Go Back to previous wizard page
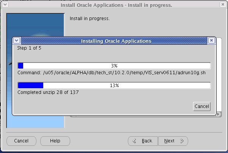228x153 pixels. tap(143, 141)
